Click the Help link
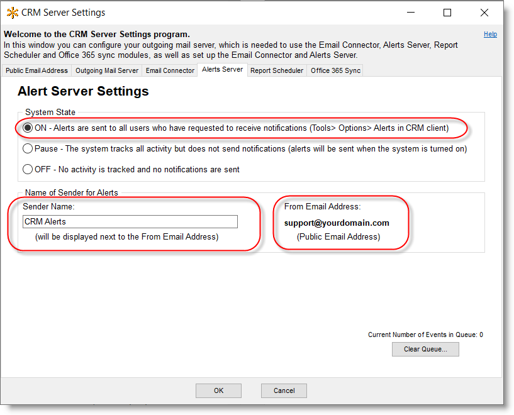Image resolution: width=514 pixels, height=415 pixels. pyautogui.click(x=490, y=34)
